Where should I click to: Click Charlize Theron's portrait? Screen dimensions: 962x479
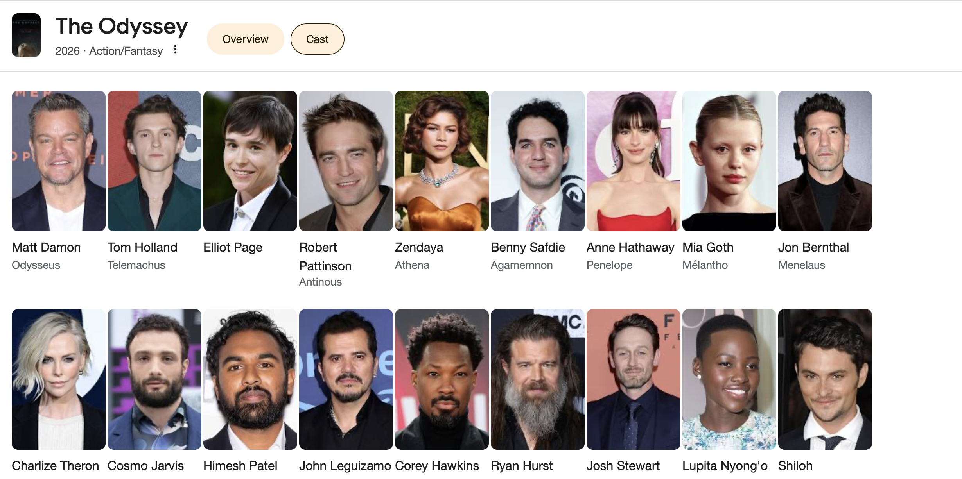[x=59, y=379]
